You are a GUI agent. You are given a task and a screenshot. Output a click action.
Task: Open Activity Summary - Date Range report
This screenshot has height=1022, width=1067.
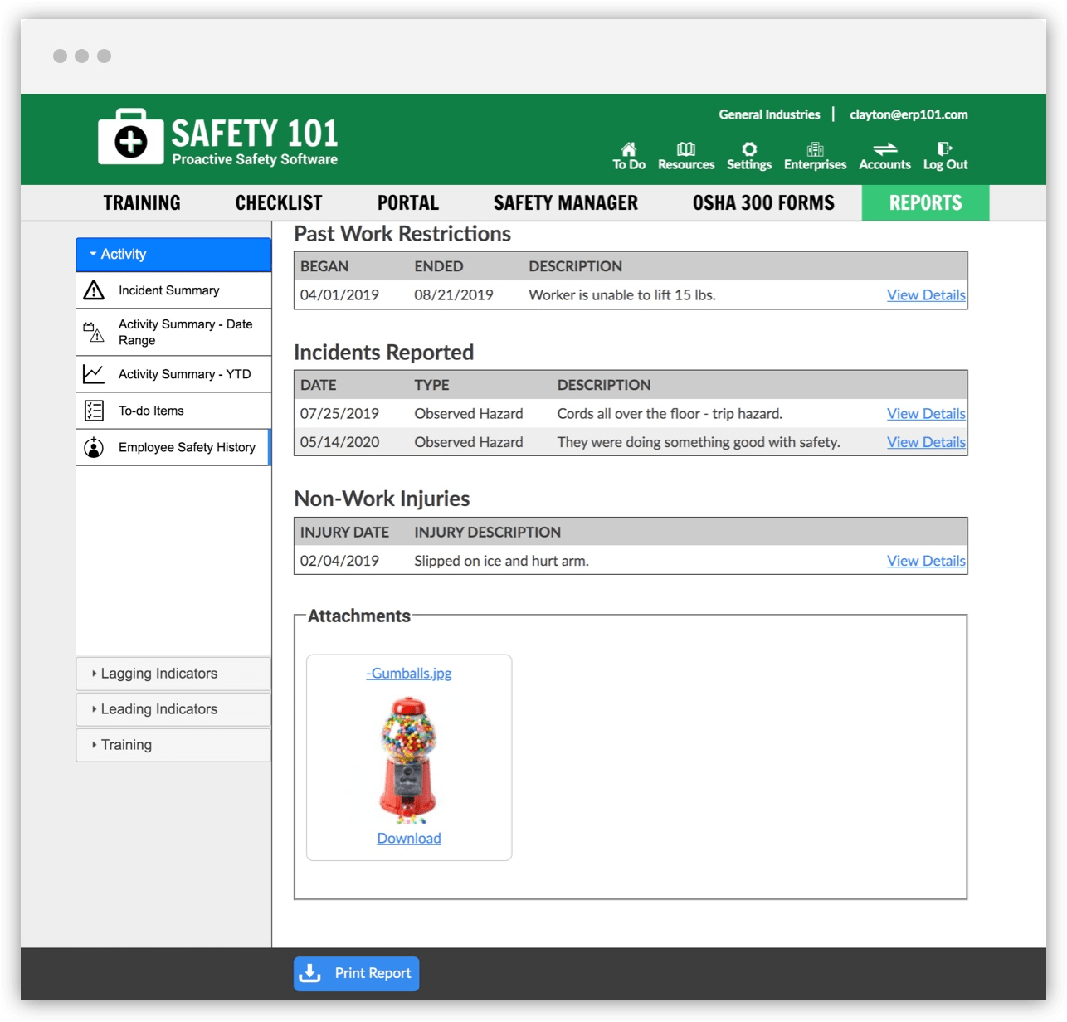coord(173,332)
